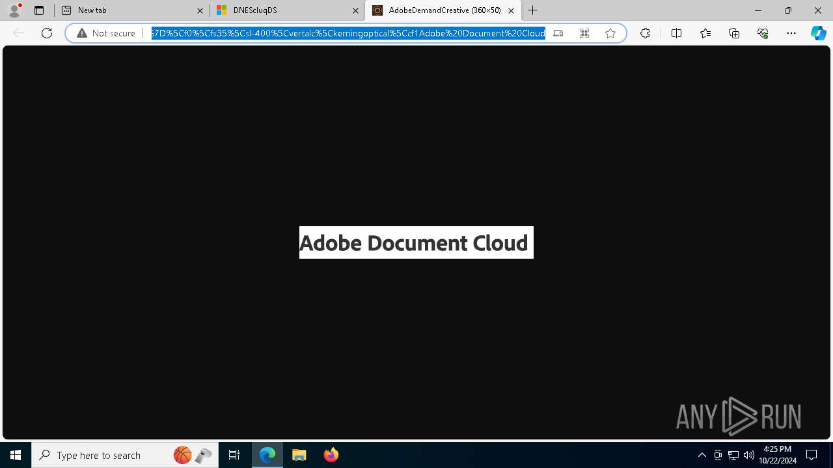The width and height of the screenshot is (833, 468).
Task: Go back to the previous page
Action: coord(18,33)
